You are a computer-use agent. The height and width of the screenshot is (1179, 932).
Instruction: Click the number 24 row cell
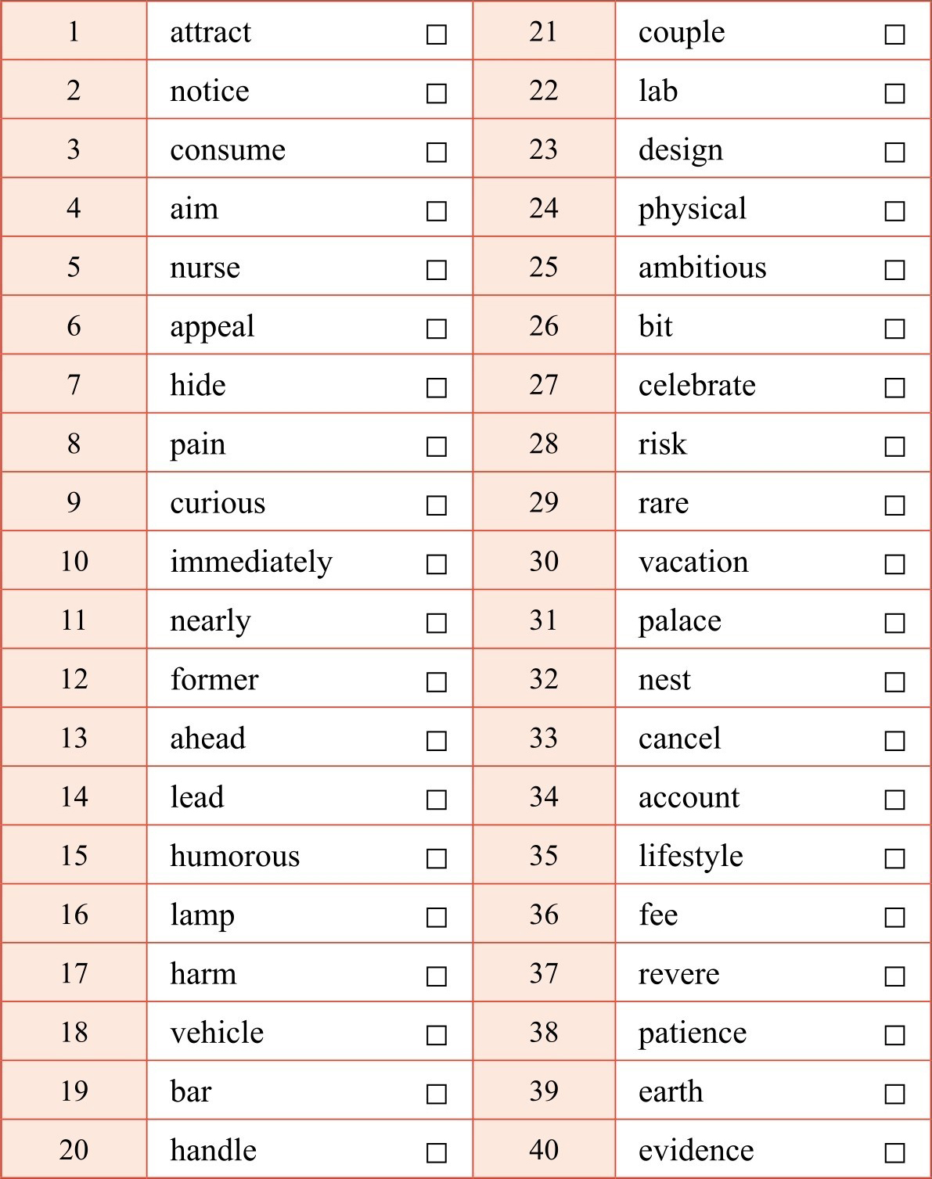click(543, 208)
